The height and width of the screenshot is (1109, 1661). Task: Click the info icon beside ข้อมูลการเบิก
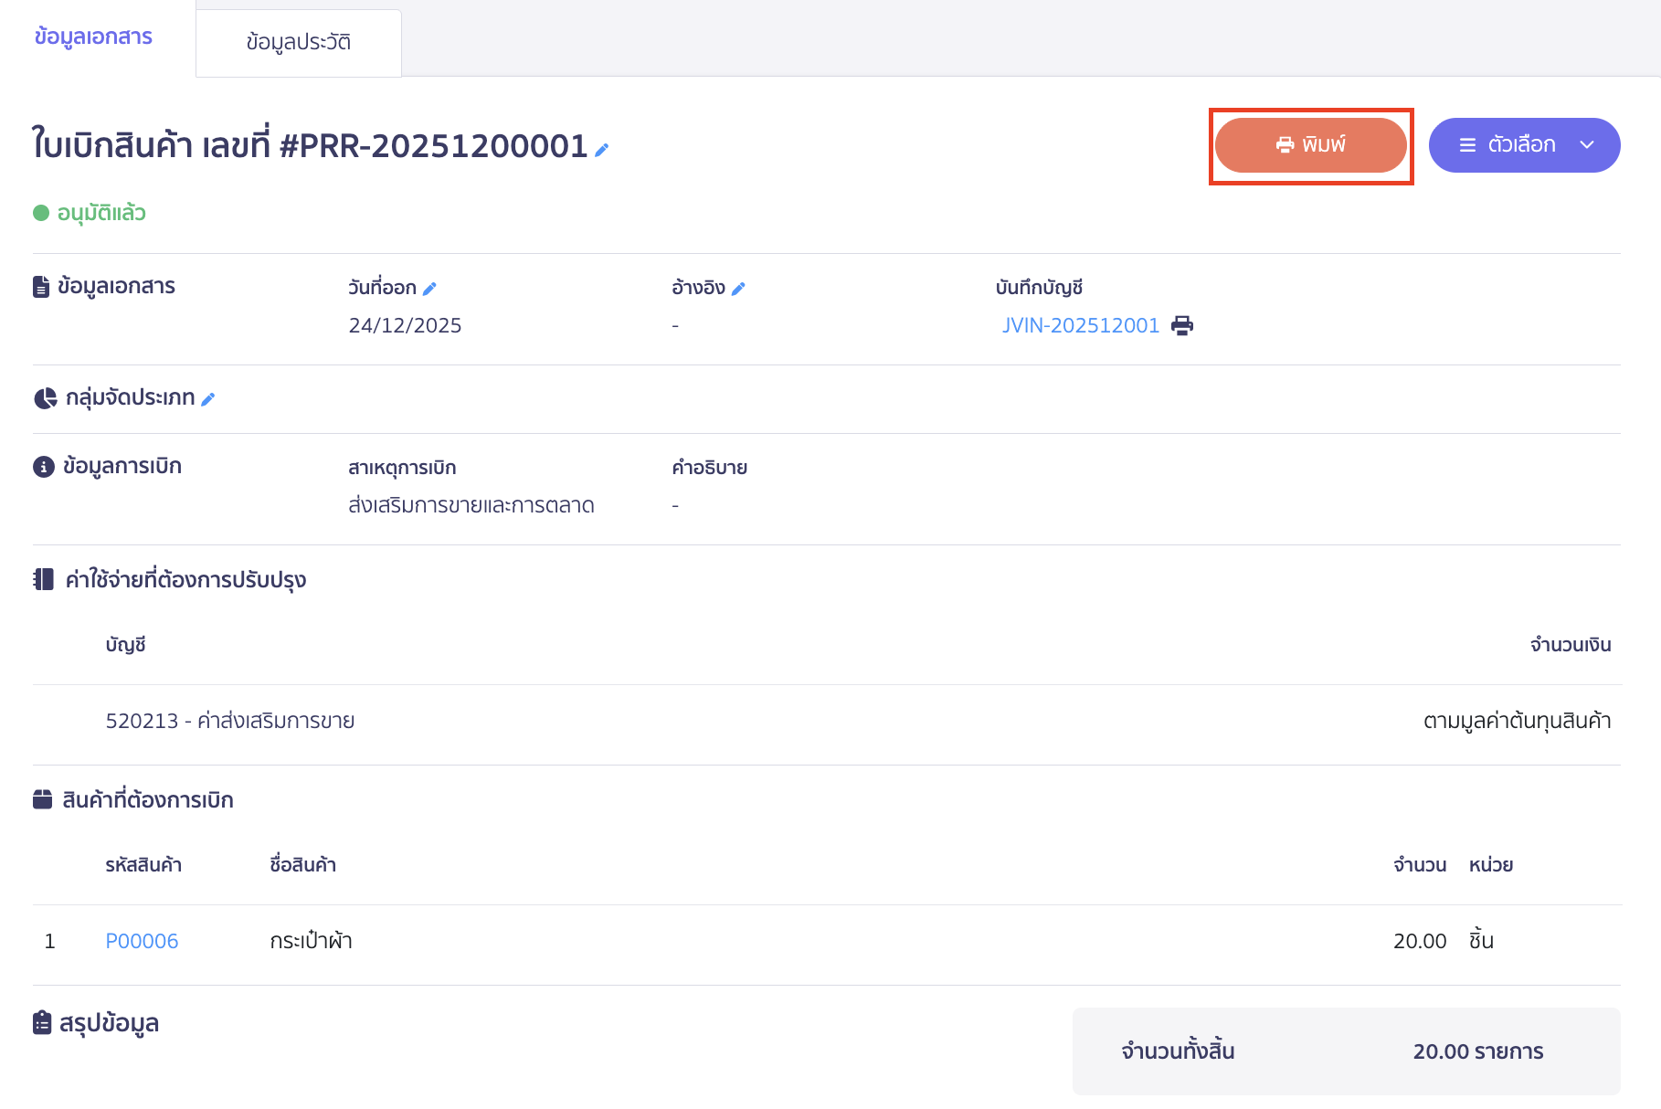pyautogui.click(x=43, y=467)
